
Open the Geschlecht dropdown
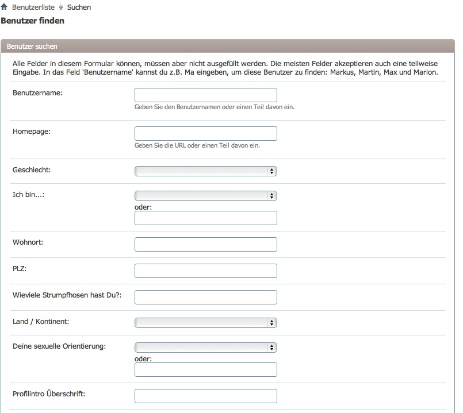(x=206, y=171)
